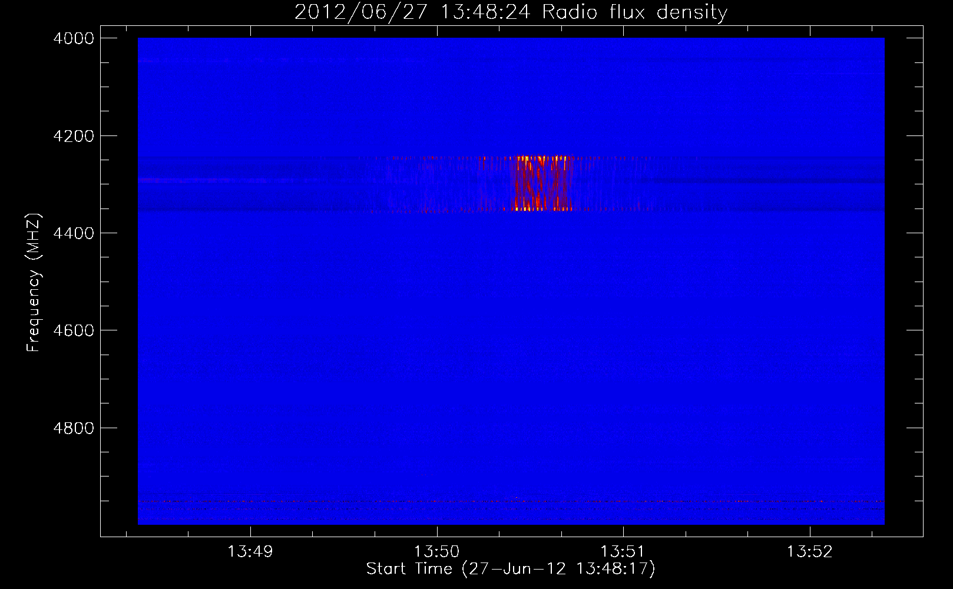Click the bright red-yellow radio burst
953x589 pixels.
(542, 183)
